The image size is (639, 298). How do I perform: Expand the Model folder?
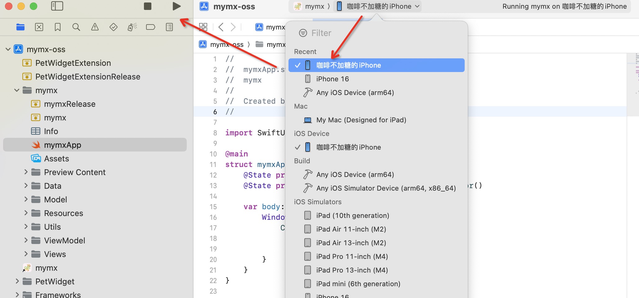pos(26,199)
